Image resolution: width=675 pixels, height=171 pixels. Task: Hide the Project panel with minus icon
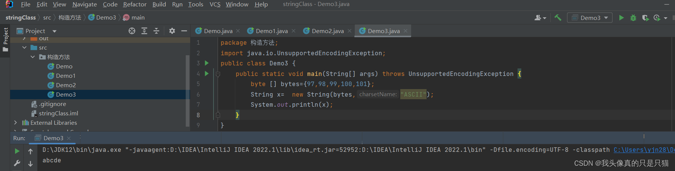(184, 31)
